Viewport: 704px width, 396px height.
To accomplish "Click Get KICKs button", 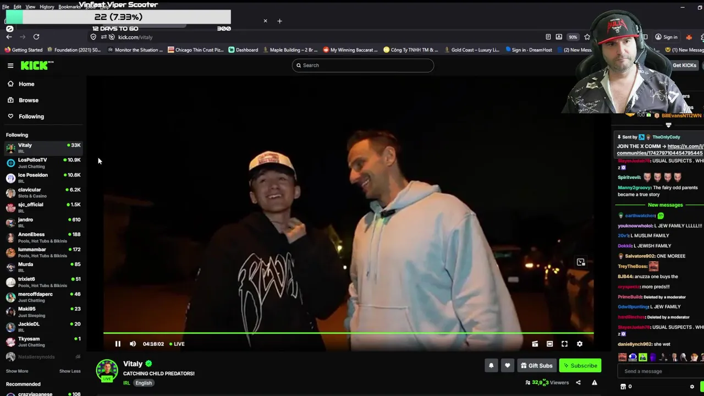I will 684,65.
